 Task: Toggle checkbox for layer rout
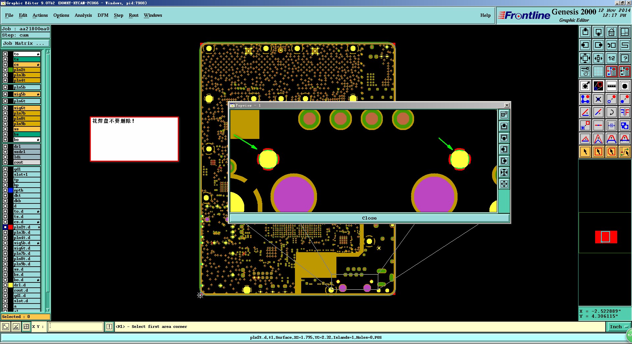pos(5,162)
